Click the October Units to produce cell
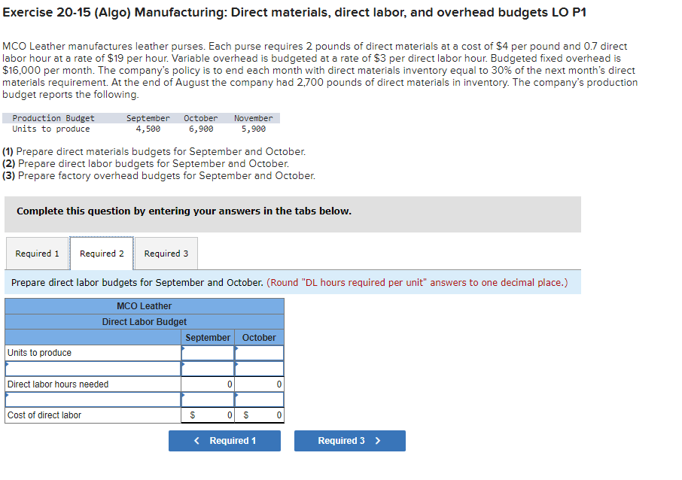Viewport: 682px width, 480px height. tap(259, 353)
